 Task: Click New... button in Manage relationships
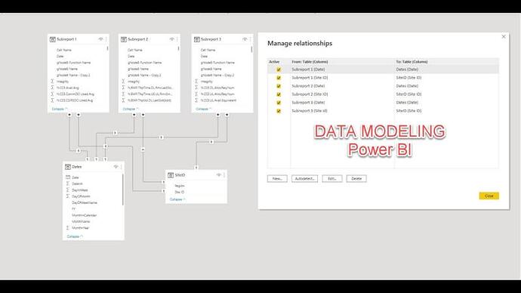click(x=277, y=179)
